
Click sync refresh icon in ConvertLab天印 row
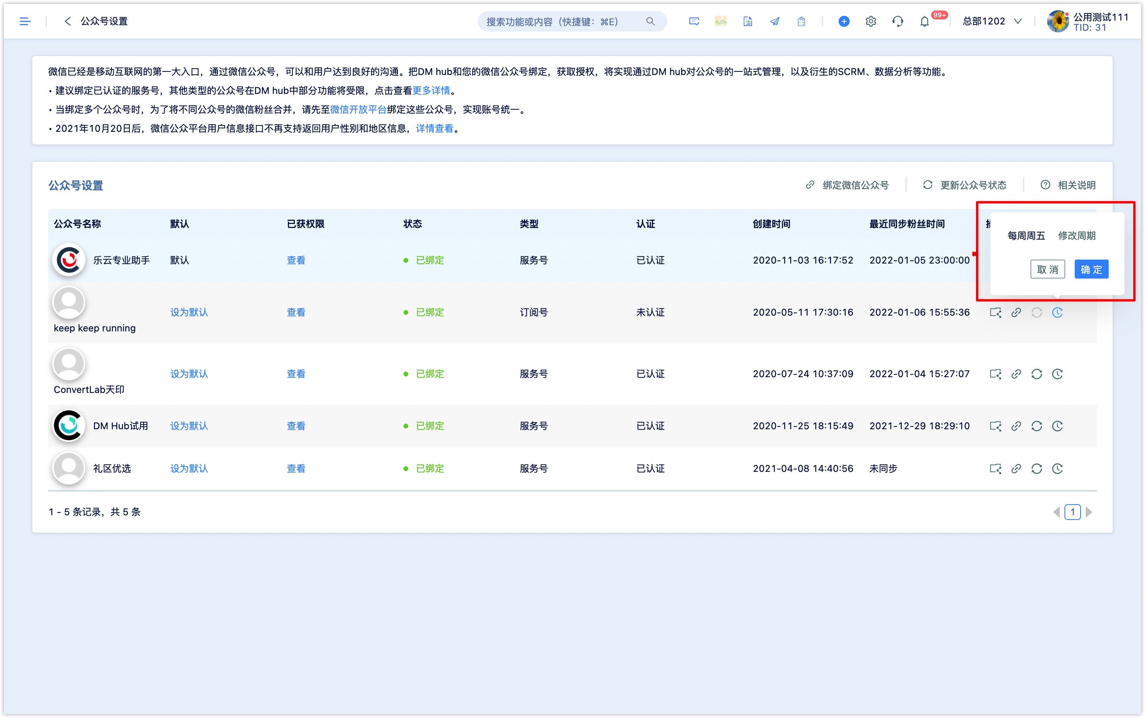click(x=1037, y=374)
